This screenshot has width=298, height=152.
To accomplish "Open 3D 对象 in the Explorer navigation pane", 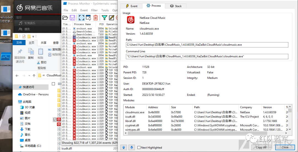I will [x=28, y=107].
